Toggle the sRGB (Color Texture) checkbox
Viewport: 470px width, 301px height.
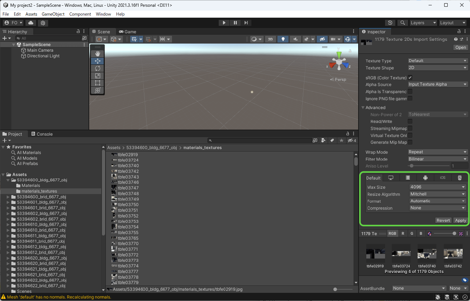click(410, 78)
